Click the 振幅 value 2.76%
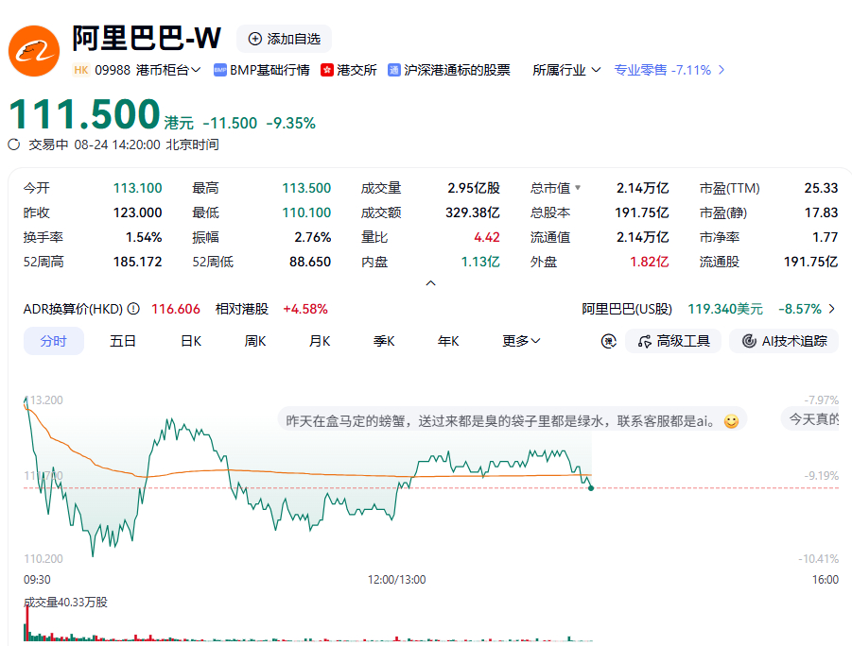Image resolution: width=852 pixels, height=646 pixels. pos(313,237)
